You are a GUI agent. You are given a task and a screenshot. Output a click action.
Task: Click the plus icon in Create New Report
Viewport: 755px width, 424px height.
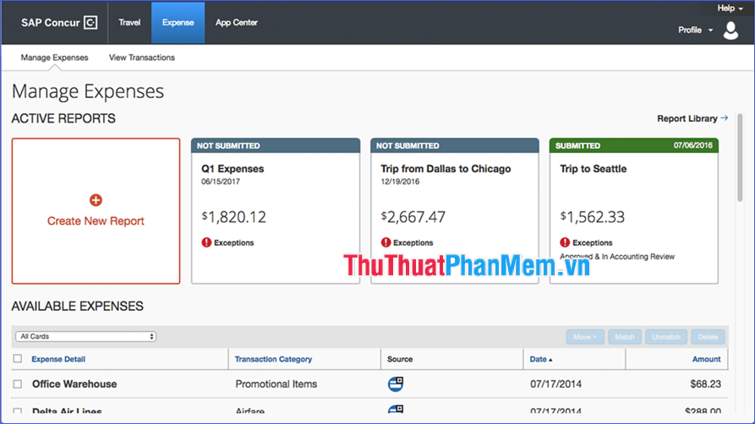96,200
